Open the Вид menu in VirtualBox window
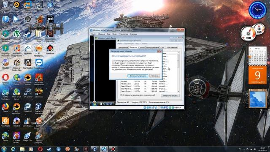 [109, 34]
